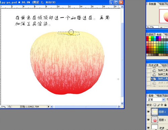Enable lock position cross-arrow icon
This screenshot has height=130, width=168.
(x=162, y=105)
